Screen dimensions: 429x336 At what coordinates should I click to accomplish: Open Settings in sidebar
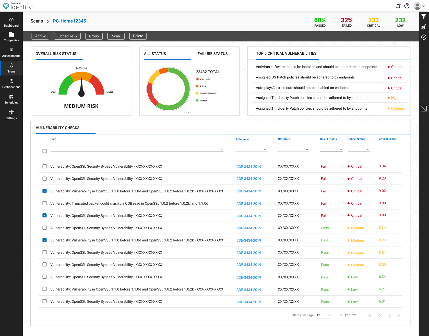tap(11, 115)
